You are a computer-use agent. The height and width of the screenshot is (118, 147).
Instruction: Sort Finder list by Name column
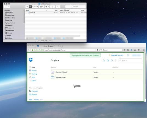[36, 10]
